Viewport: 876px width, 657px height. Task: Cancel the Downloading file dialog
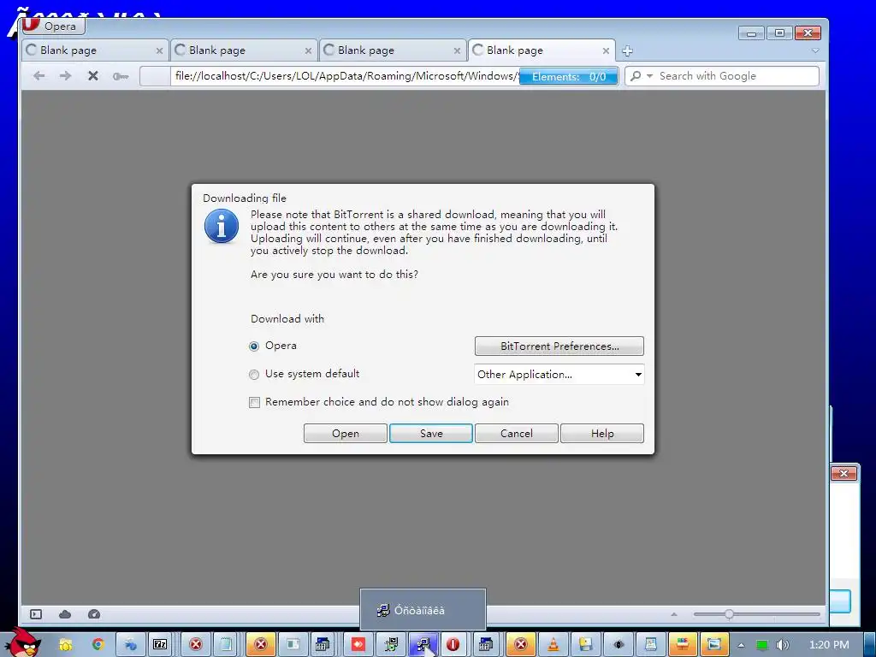pos(516,434)
